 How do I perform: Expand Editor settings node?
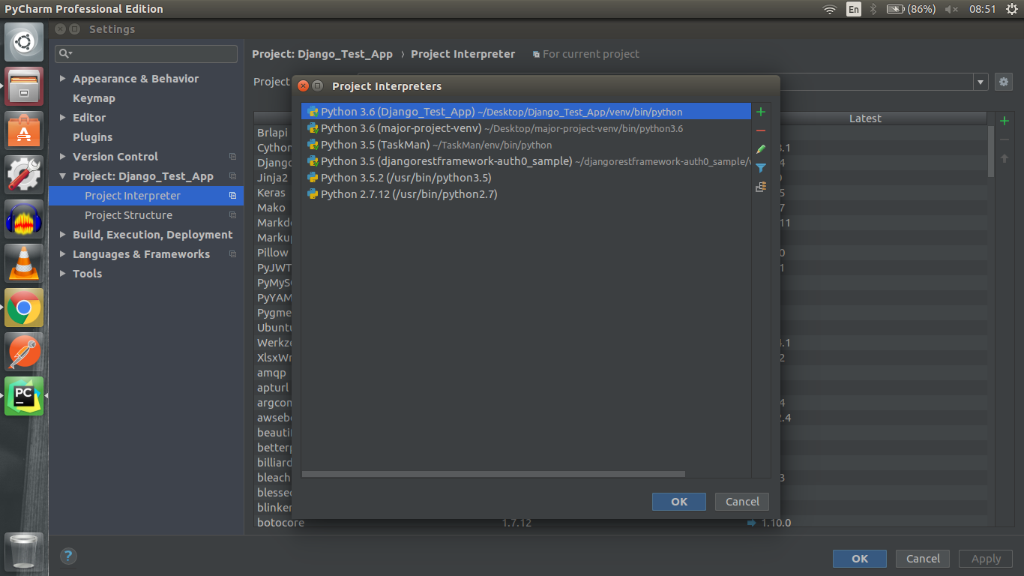point(63,118)
